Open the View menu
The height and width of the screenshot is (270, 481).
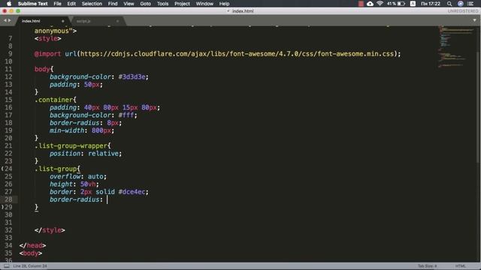(x=129, y=4)
